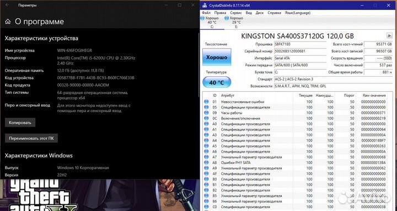Click the CrystalDiskInfo title bar app icon

(x=205, y=6)
